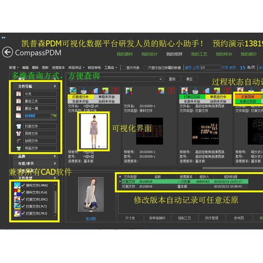Jump to the first page via 首页
263x263 pixels.
pos(188,67)
